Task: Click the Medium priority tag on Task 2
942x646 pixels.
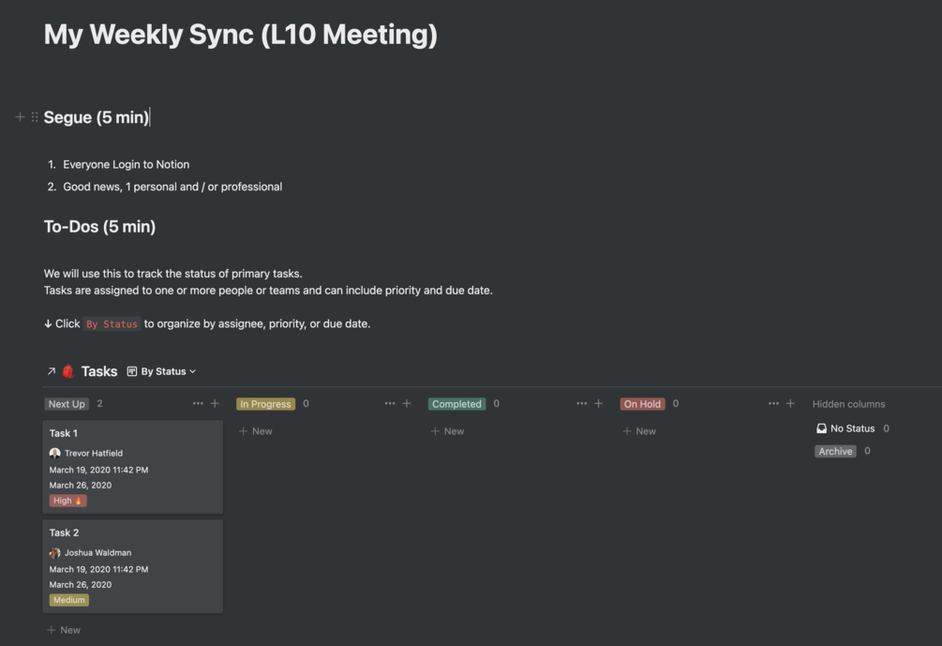Action: click(x=69, y=600)
